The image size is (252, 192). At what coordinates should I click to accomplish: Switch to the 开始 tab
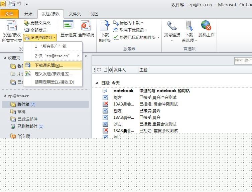pyautogui.click(x=28, y=14)
